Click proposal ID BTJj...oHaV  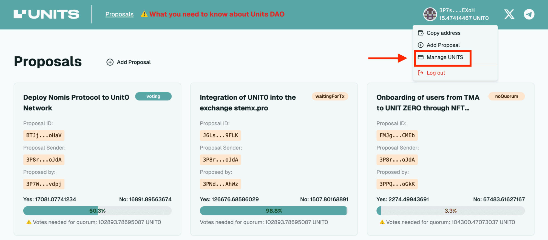44,135
